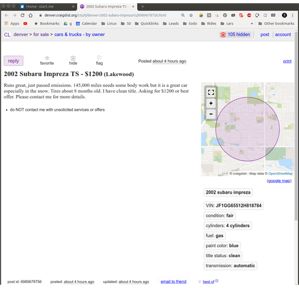
Task: Reload the current page
Action: pyautogui.click(x=23, y=15)
